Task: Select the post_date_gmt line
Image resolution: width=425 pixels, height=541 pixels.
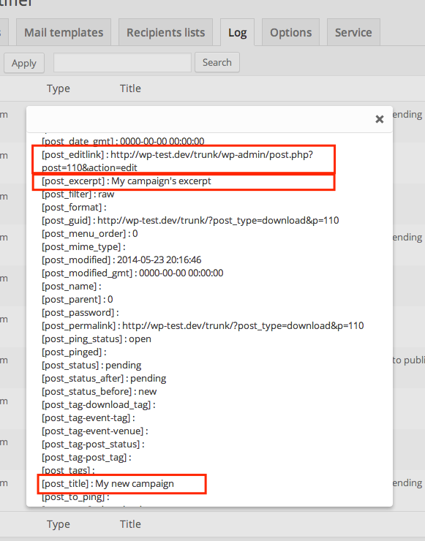Action: pos(123,141)
